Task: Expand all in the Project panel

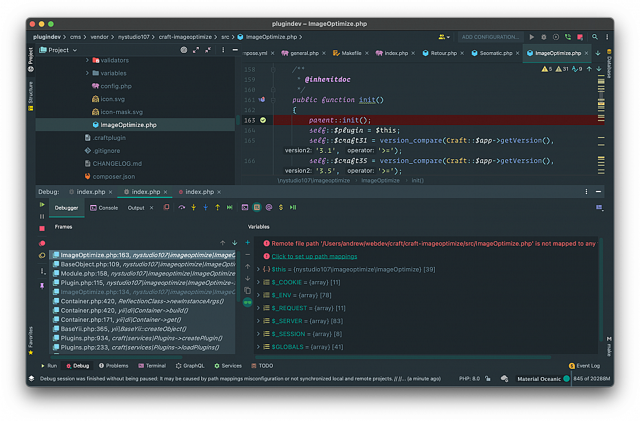Action: pyautogui.click(x=196, y=50)
